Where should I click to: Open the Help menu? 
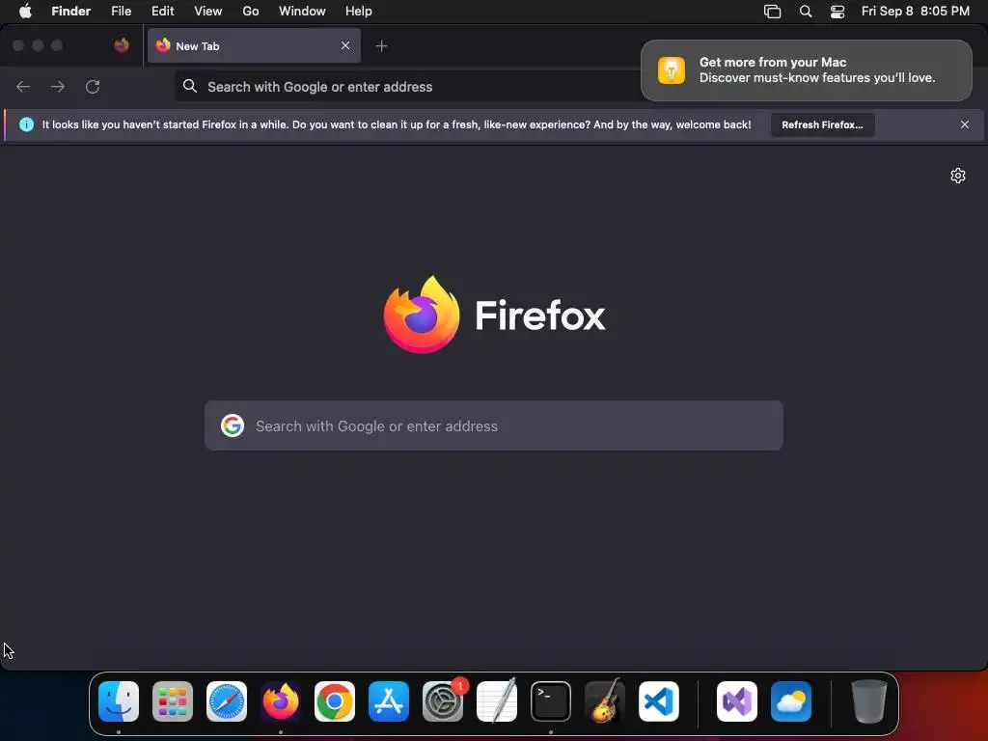[359, 11]
